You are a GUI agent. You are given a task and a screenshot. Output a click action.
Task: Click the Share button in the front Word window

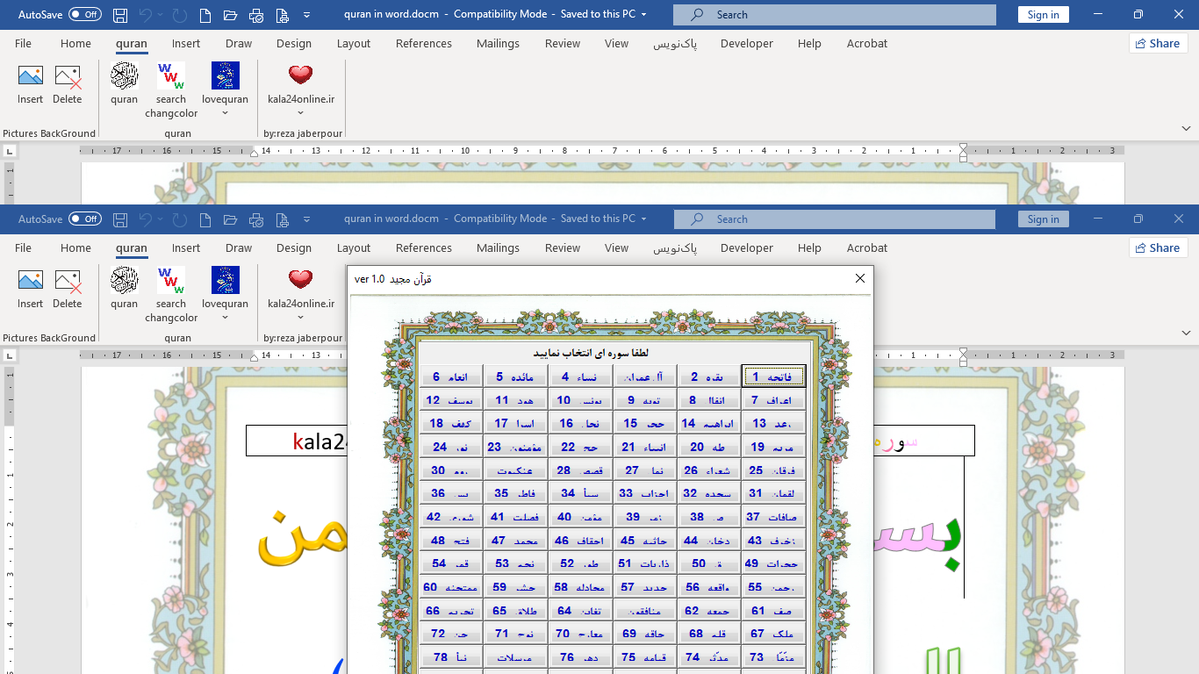pos(1159,248)
